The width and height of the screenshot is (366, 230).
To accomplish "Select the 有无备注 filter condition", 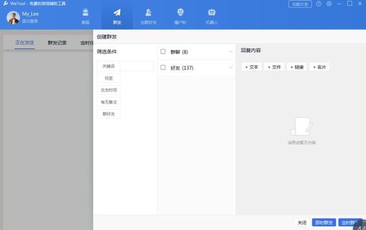I will click(x=109, y=102).
